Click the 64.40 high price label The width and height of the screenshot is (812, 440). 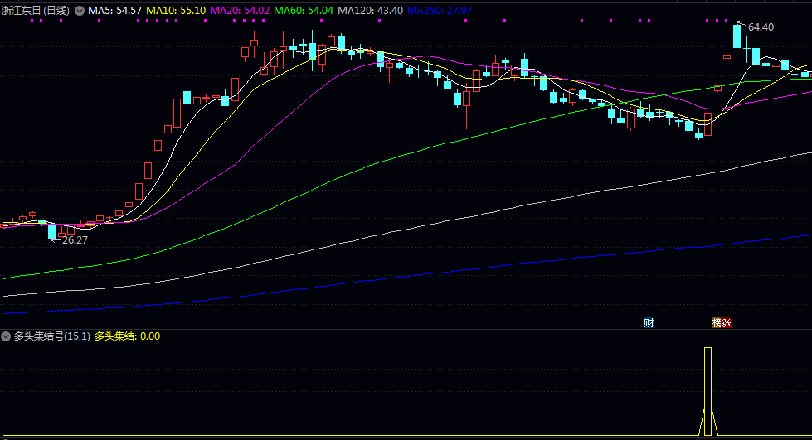(x=761, y=27)
